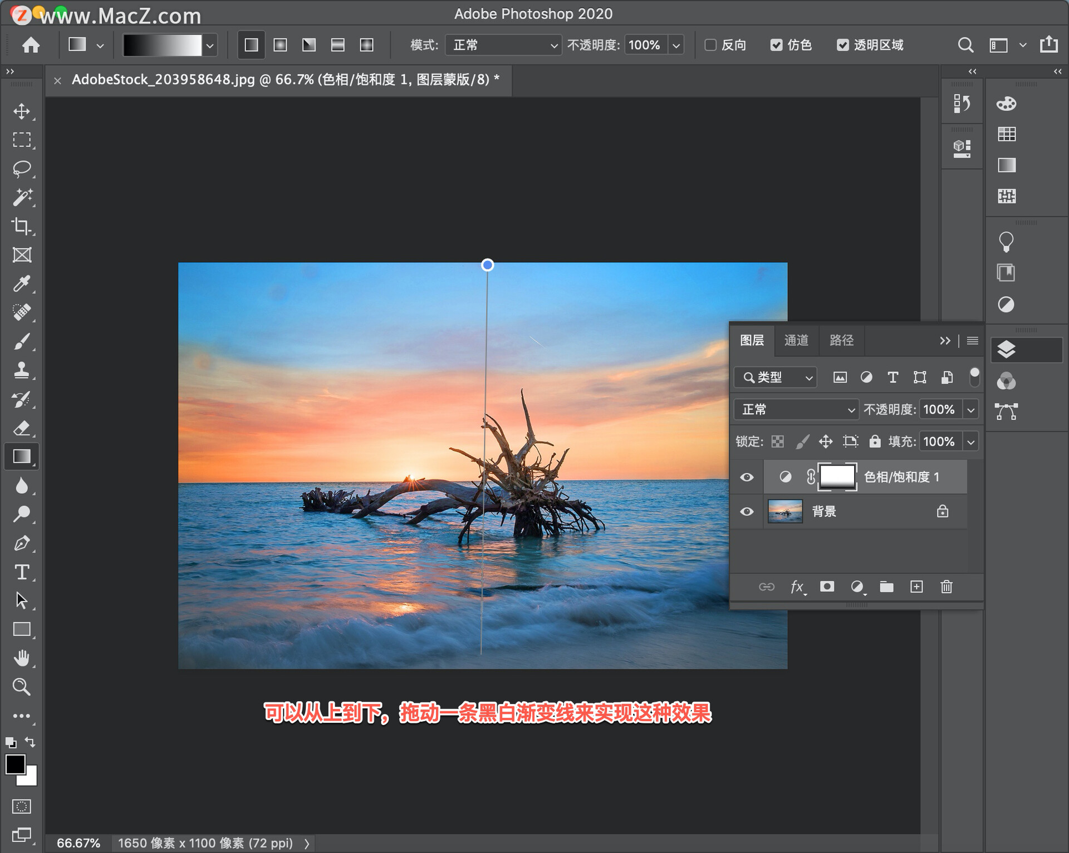1069x853 pixels.
Task: Select the Hand tool
Action: pyautogui.click(x=22, y=658)
